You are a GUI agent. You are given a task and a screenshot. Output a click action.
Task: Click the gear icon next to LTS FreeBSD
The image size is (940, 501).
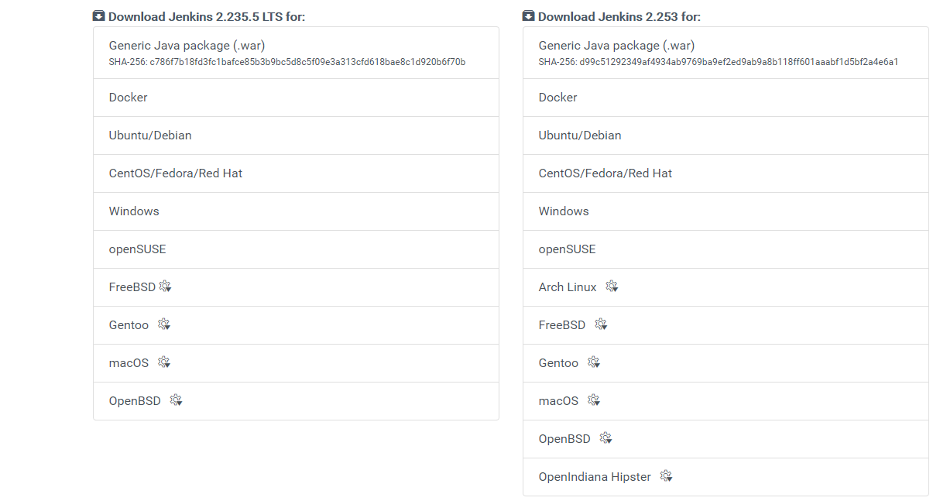pyautogui.click(x=165, y=287)
